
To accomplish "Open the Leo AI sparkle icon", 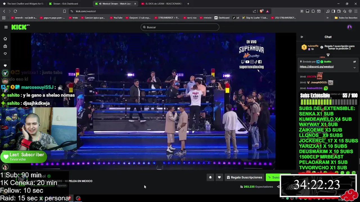I will click(345, 11).
